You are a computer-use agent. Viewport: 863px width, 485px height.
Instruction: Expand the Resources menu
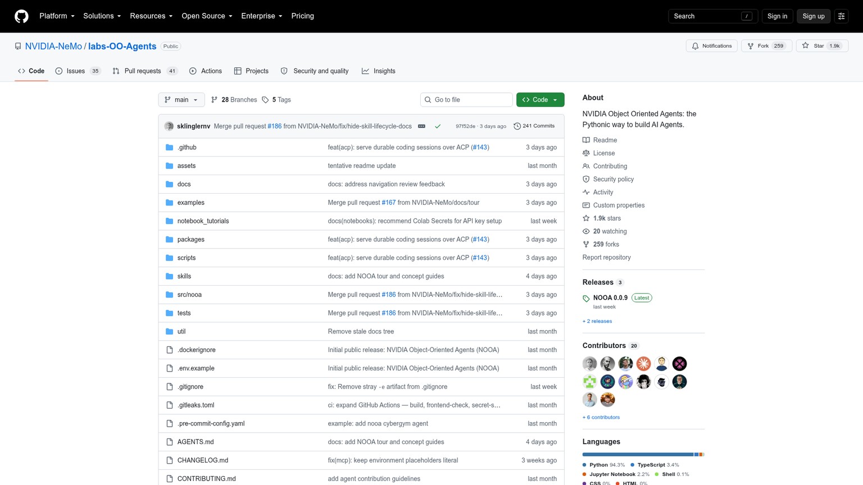coord(151,16)
